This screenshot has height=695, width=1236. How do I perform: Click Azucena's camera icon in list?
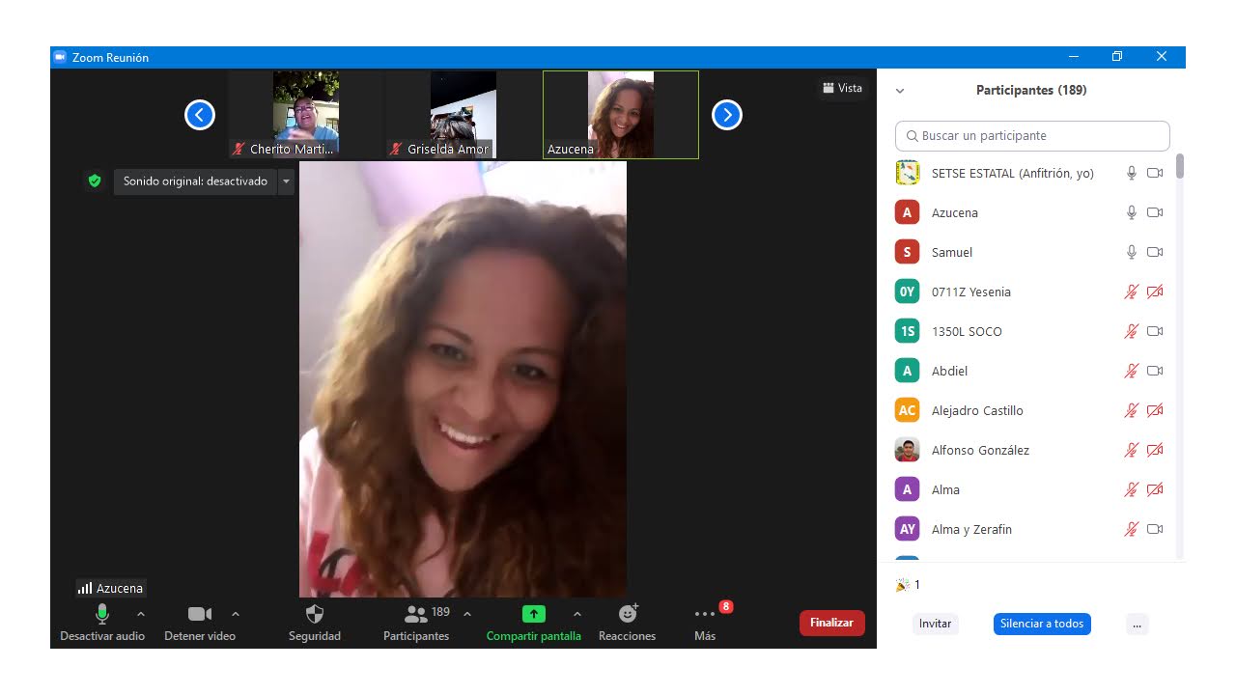coord(1155,213)
